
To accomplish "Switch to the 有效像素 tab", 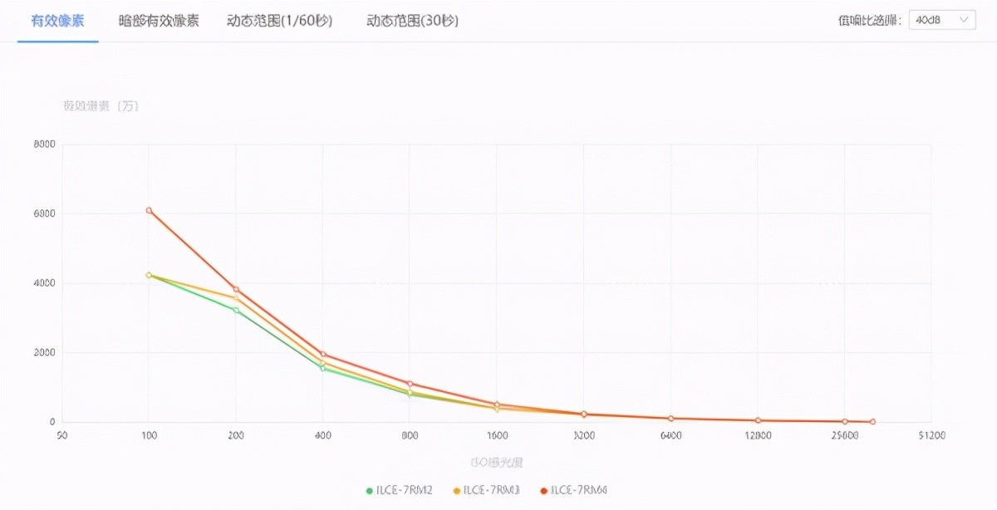I will coord(57,21).
